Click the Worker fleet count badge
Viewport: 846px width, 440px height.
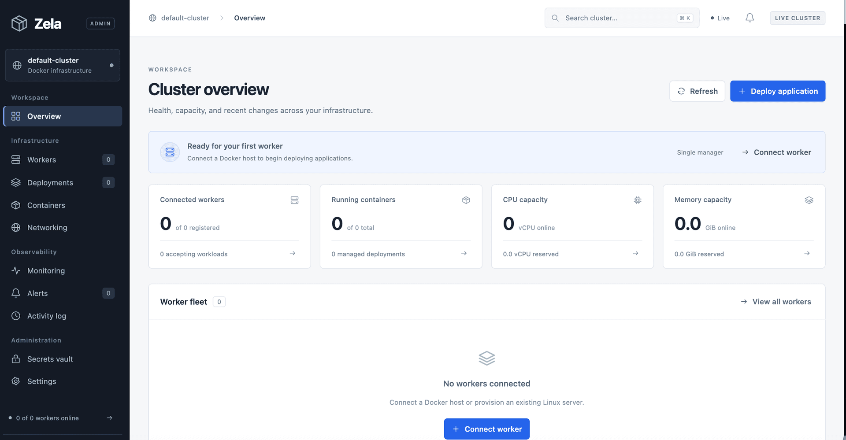(x=219, y=302)
